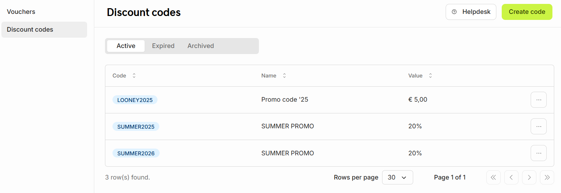
Task: Open the Helpdesk button
Action: tap(471, 12)
